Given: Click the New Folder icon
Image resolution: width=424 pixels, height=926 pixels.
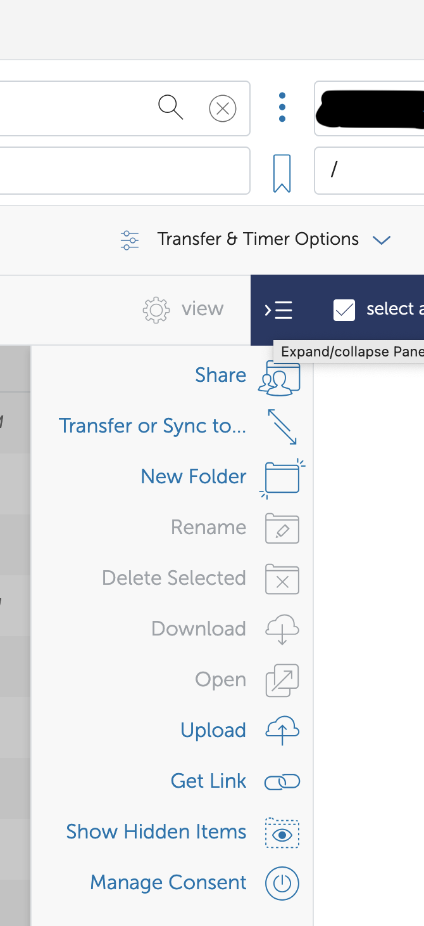Looking at the screenshot, I should [x=282, y=477].
